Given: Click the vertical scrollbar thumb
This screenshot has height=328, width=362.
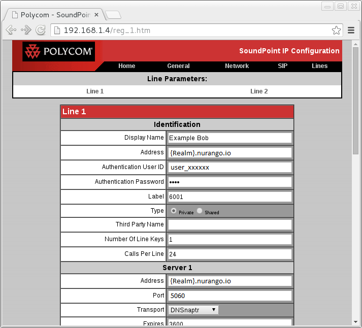Looking at the screenshot, I should pyautogui.click(x=355, y=101).
